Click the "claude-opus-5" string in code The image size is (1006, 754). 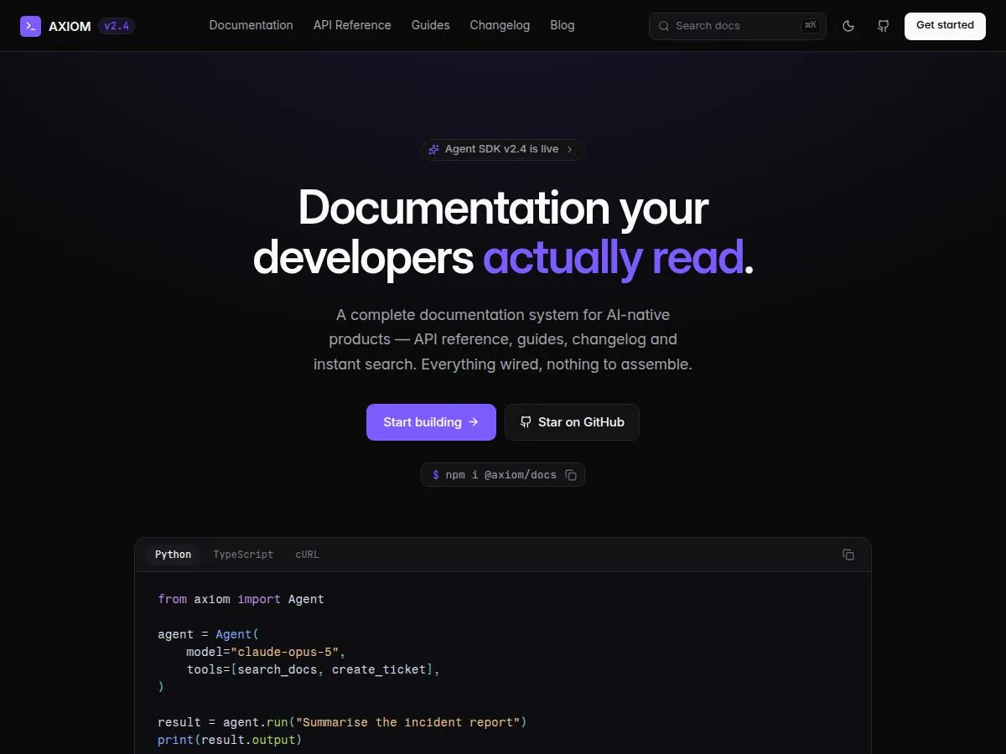click(284, 652)
